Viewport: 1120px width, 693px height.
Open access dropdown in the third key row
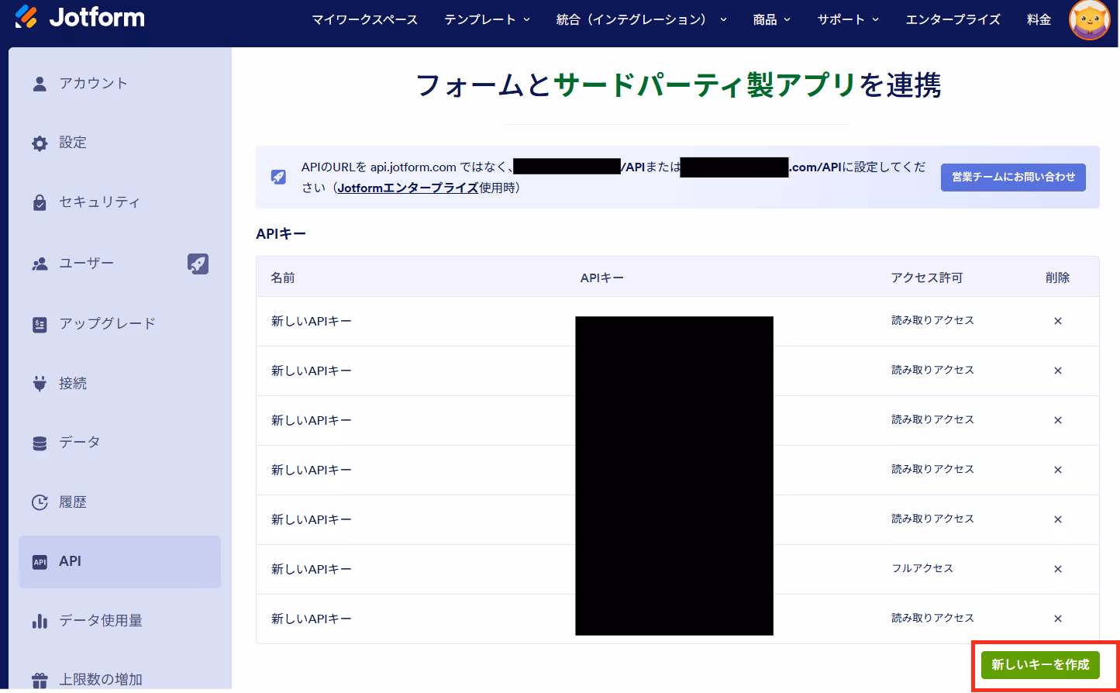point(932,419)
